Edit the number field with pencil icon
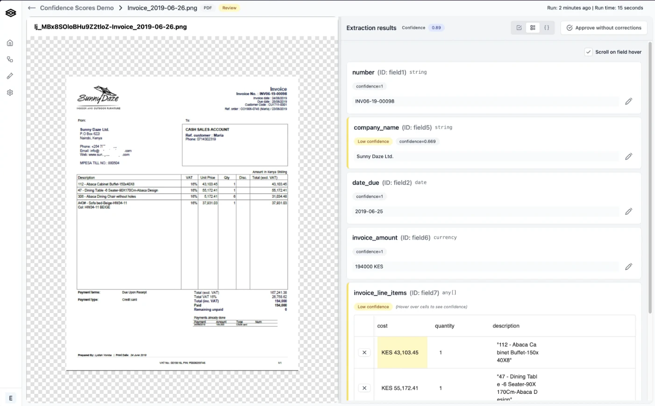This screenshot has height=406, width=655. pyautogui.click(x=628, y=101)
